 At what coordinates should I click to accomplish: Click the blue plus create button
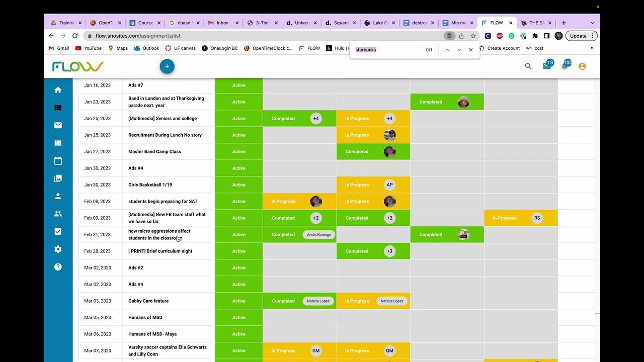click(x=167, y=66)
